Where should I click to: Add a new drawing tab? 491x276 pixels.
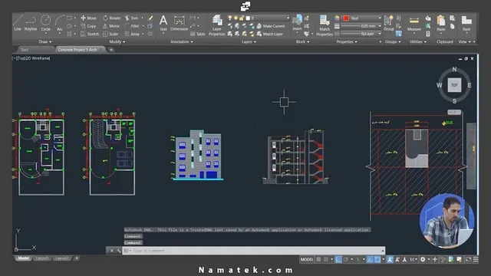click(110, 49)
